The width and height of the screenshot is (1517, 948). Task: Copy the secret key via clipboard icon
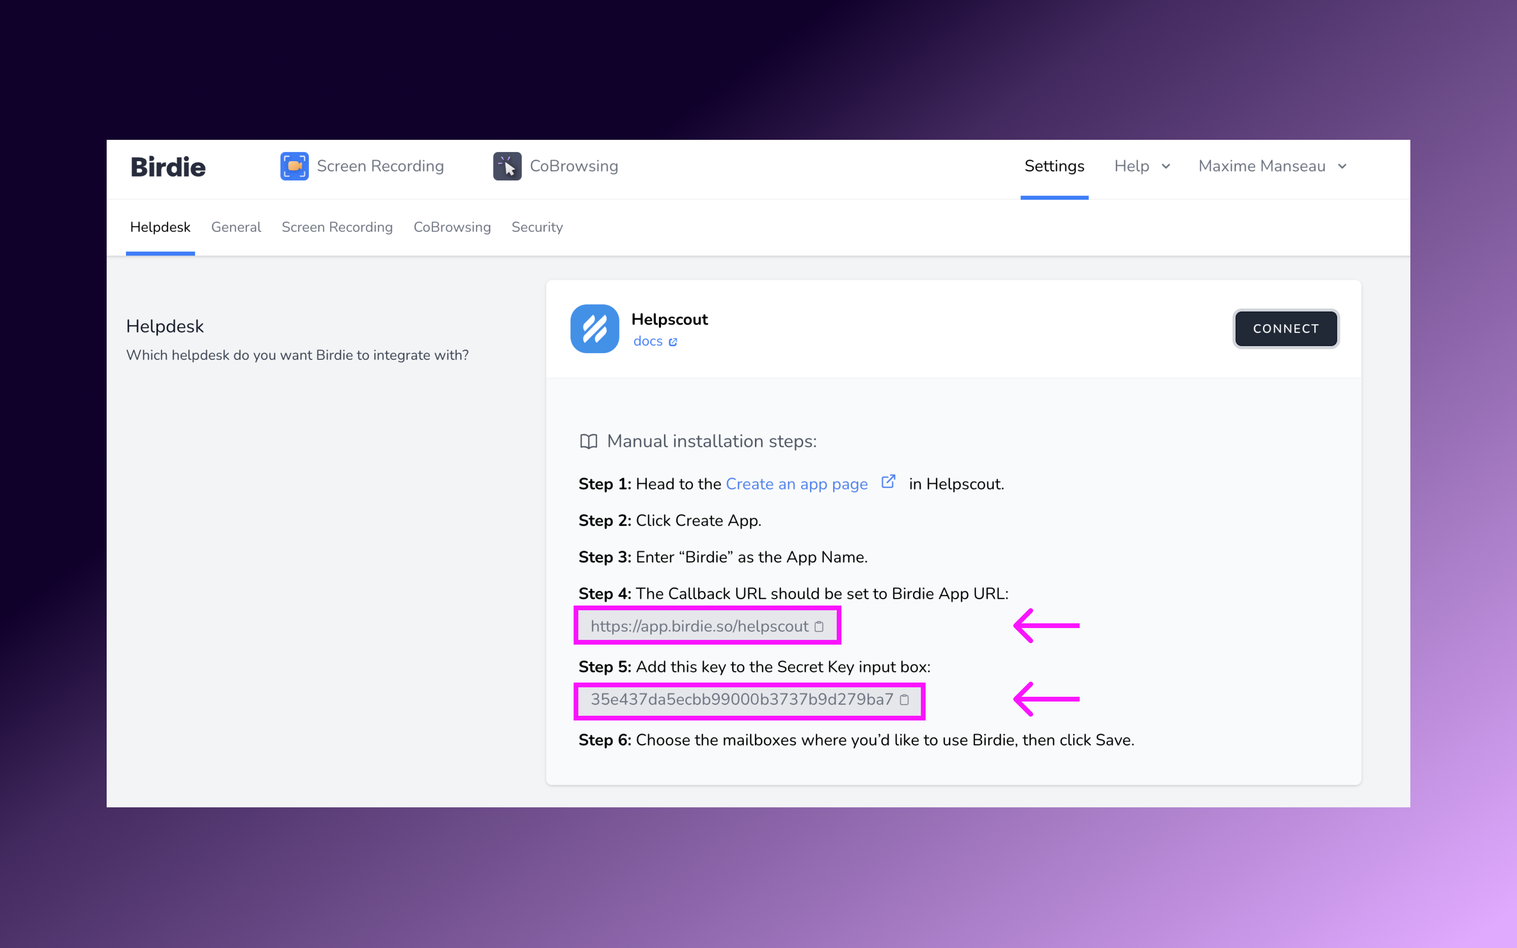pyautogui.click(x=904, y=700)
